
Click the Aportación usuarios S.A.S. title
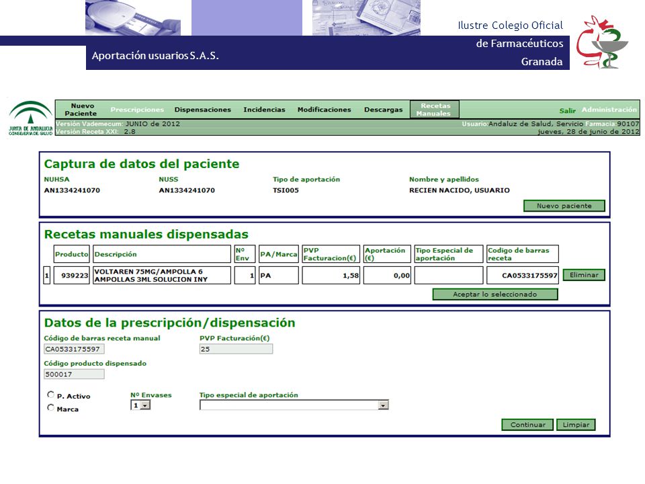(x=155, y=56)
